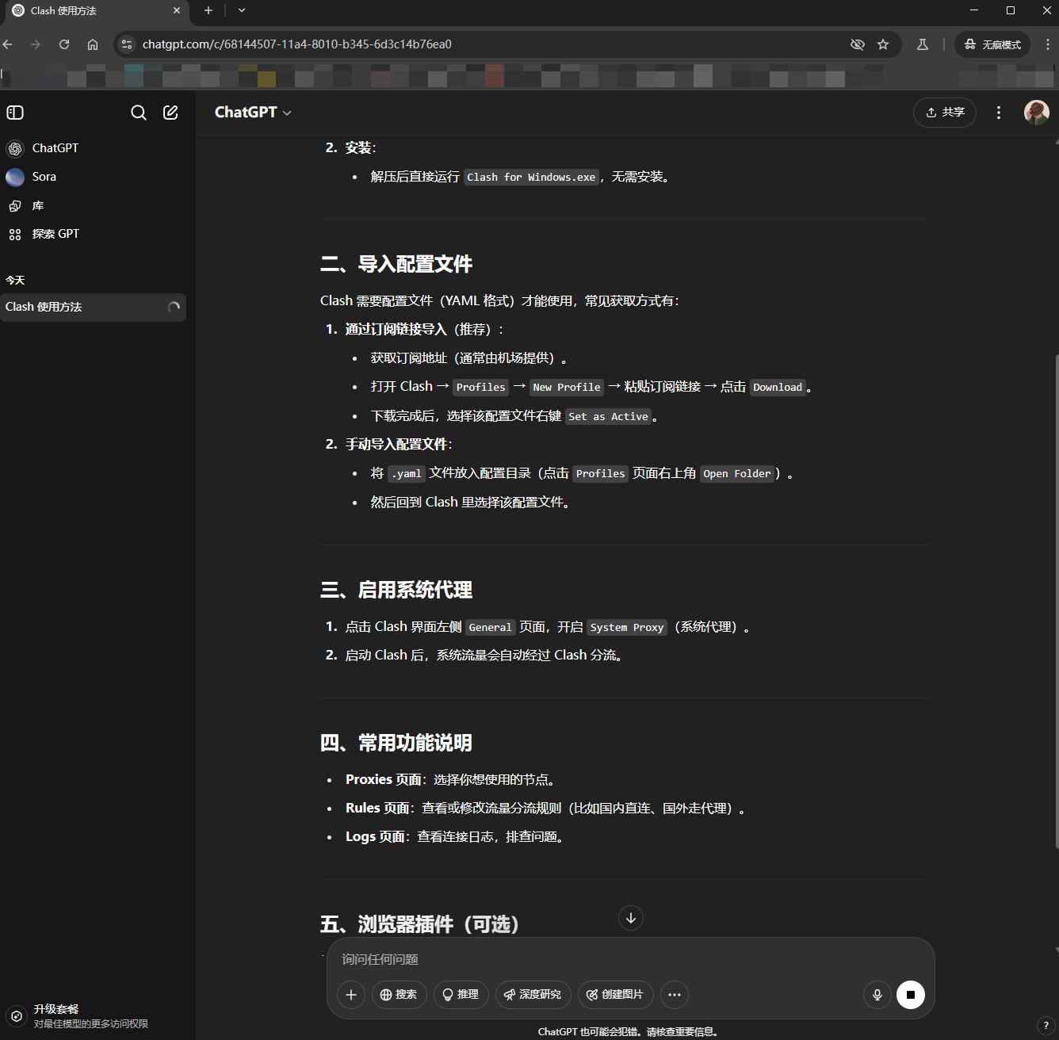Click the 'Clash for Windows.exe' code text
The width and height of the screenshot is (1059, 1040).
(x=531, y=178)
